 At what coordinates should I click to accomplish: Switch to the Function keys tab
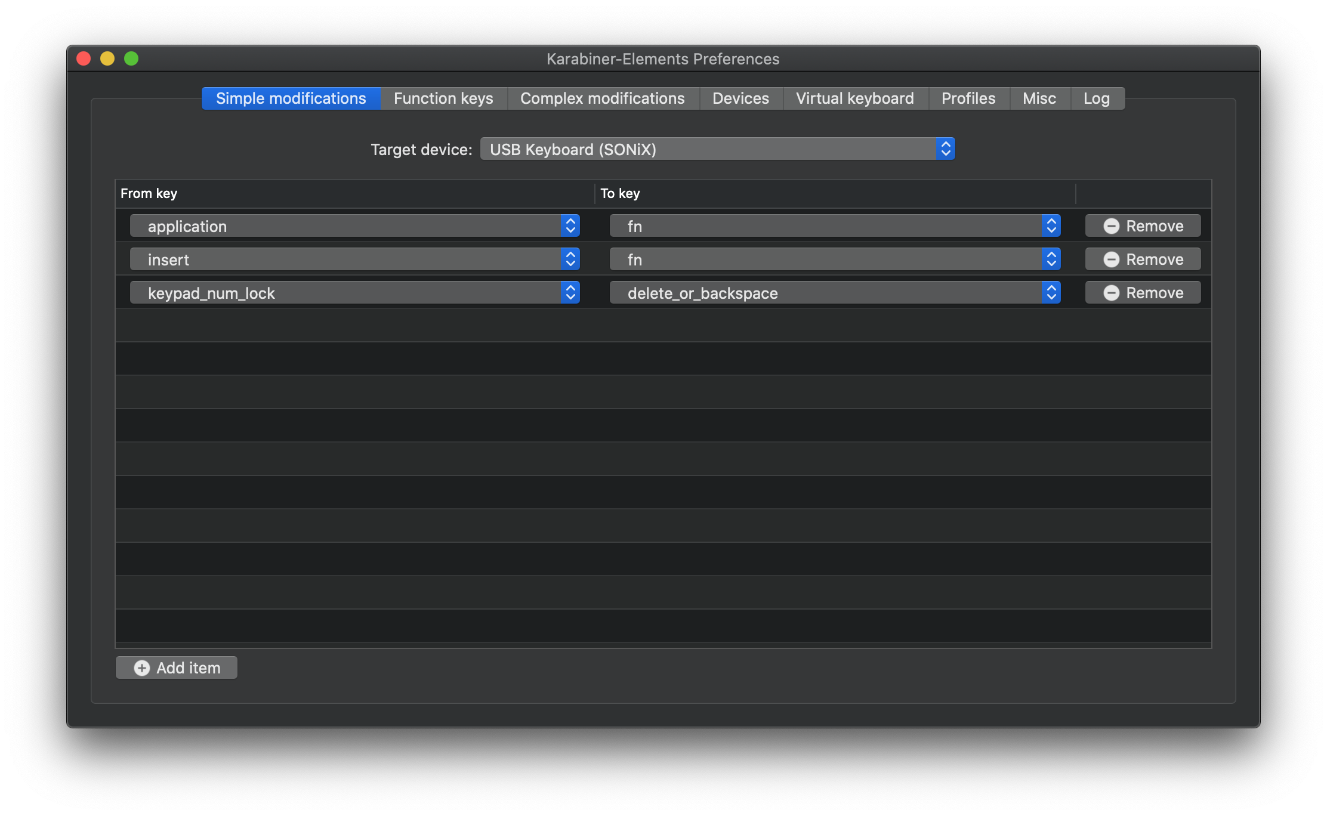[x=443, y=98]
